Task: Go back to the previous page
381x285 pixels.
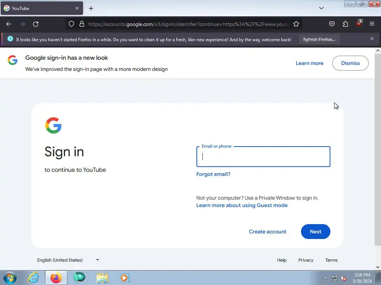Action: 9,24
